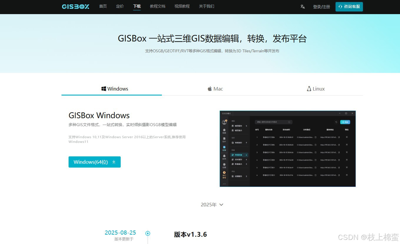Contact support via 咨询客服 button
This screenshot has width=400, height=244.
point(349,7)
